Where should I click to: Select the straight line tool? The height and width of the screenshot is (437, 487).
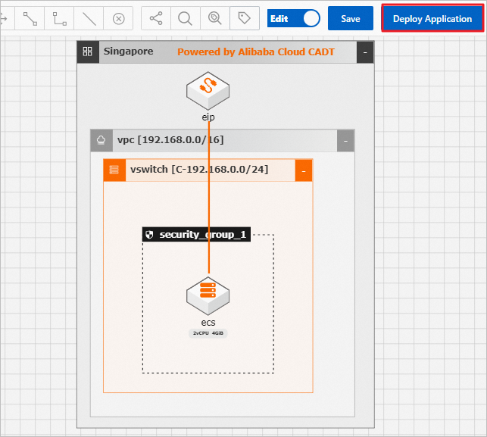click(x=89, y=19)
